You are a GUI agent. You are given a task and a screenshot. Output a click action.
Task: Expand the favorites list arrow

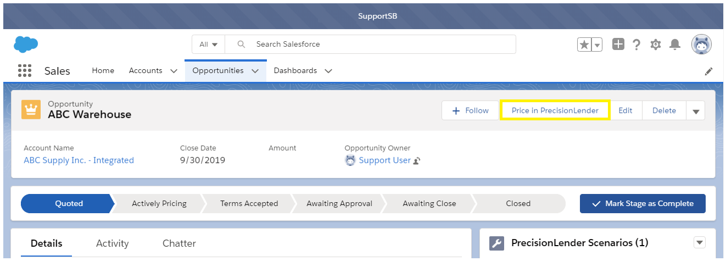pyautogui.click(x=597, y=45)
